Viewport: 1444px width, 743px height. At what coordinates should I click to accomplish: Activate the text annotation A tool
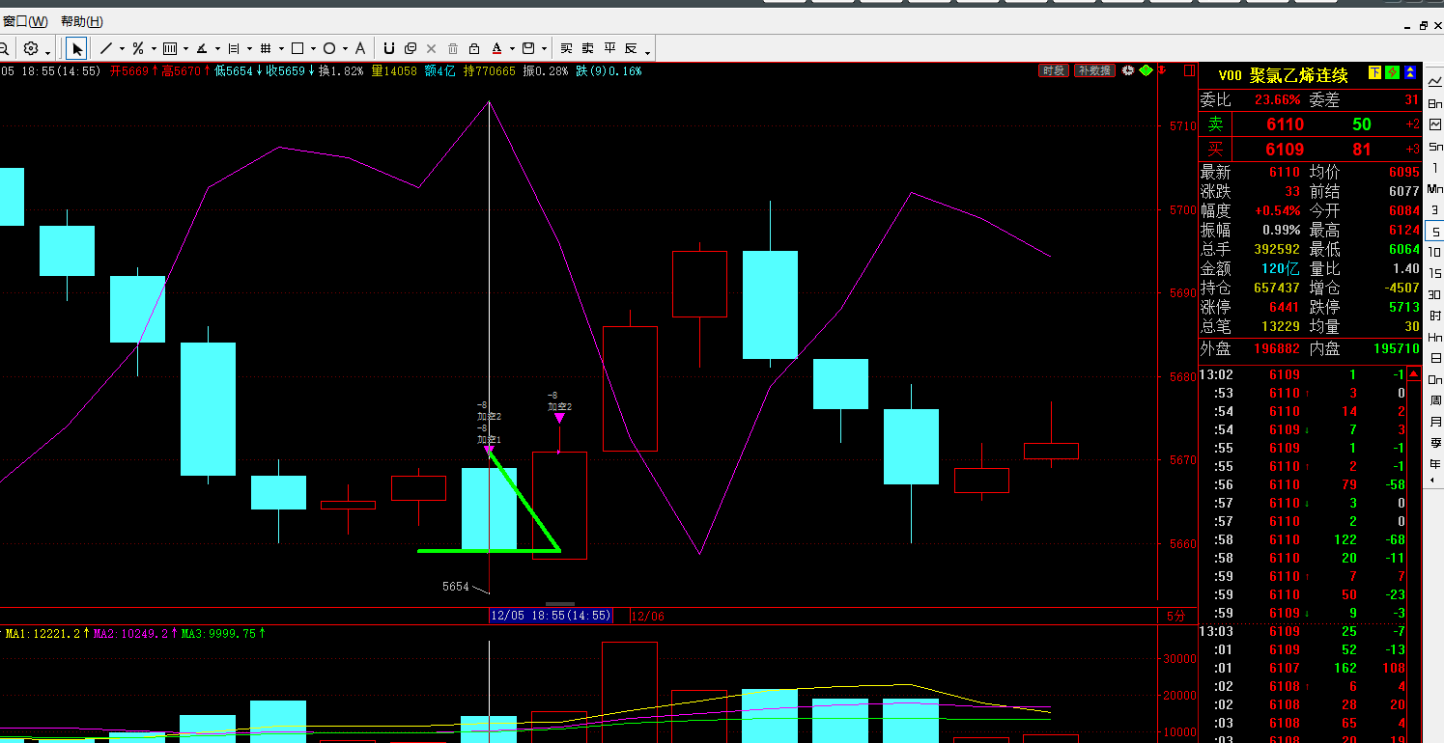tap(360, 48)
